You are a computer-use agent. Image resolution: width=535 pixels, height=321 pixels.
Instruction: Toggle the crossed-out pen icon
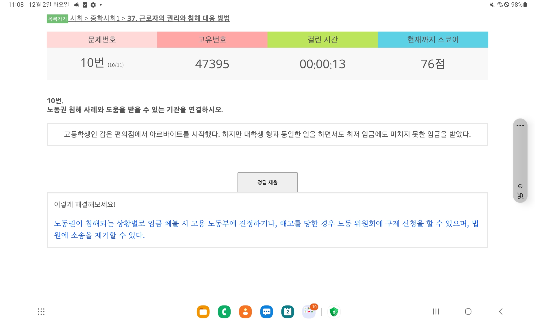point(520,196)
